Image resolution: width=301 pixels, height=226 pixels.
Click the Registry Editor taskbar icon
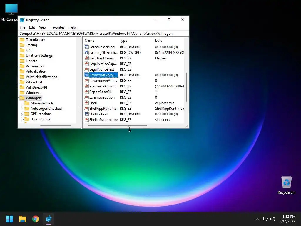pyautogui.click(x=49, y=219)
